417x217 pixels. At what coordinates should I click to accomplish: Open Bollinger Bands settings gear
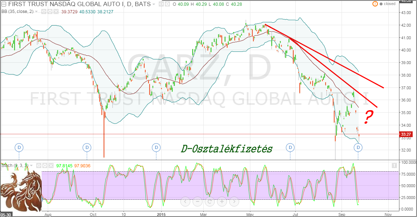pyautogui.click(x=50, y=12)
